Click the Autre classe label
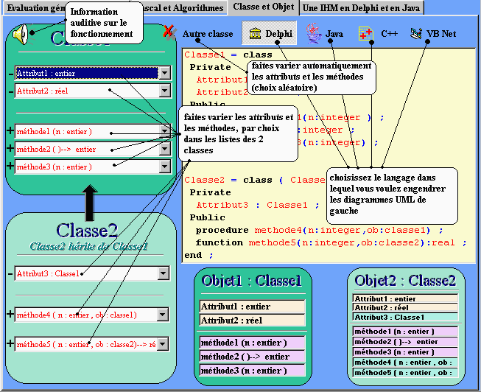 coord(208,35)
